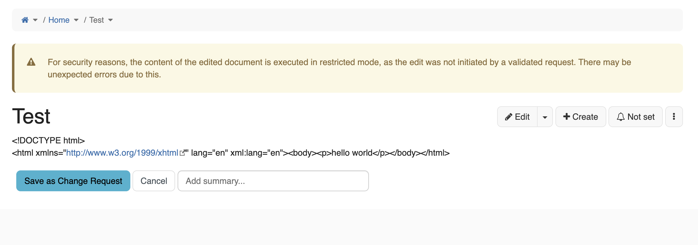The image size is (698, 245).
Task: Click the home icon in breadcrumb
Action: [x=25, y=20]
